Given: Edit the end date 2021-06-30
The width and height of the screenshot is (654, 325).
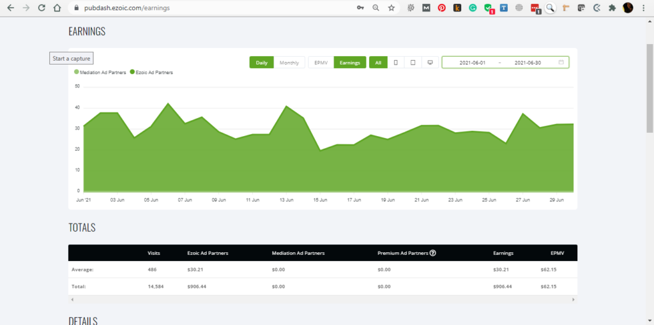Looking at the screenshot, I should coord(528,63).
